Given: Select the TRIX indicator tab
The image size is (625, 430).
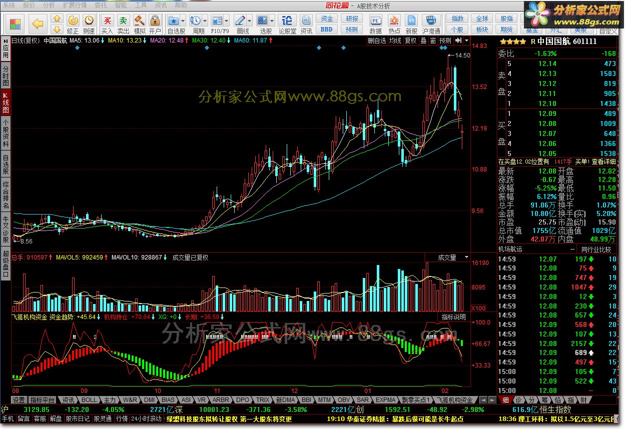Looking at the screenshot, I should pyautogui.click(x=263, y=400).
